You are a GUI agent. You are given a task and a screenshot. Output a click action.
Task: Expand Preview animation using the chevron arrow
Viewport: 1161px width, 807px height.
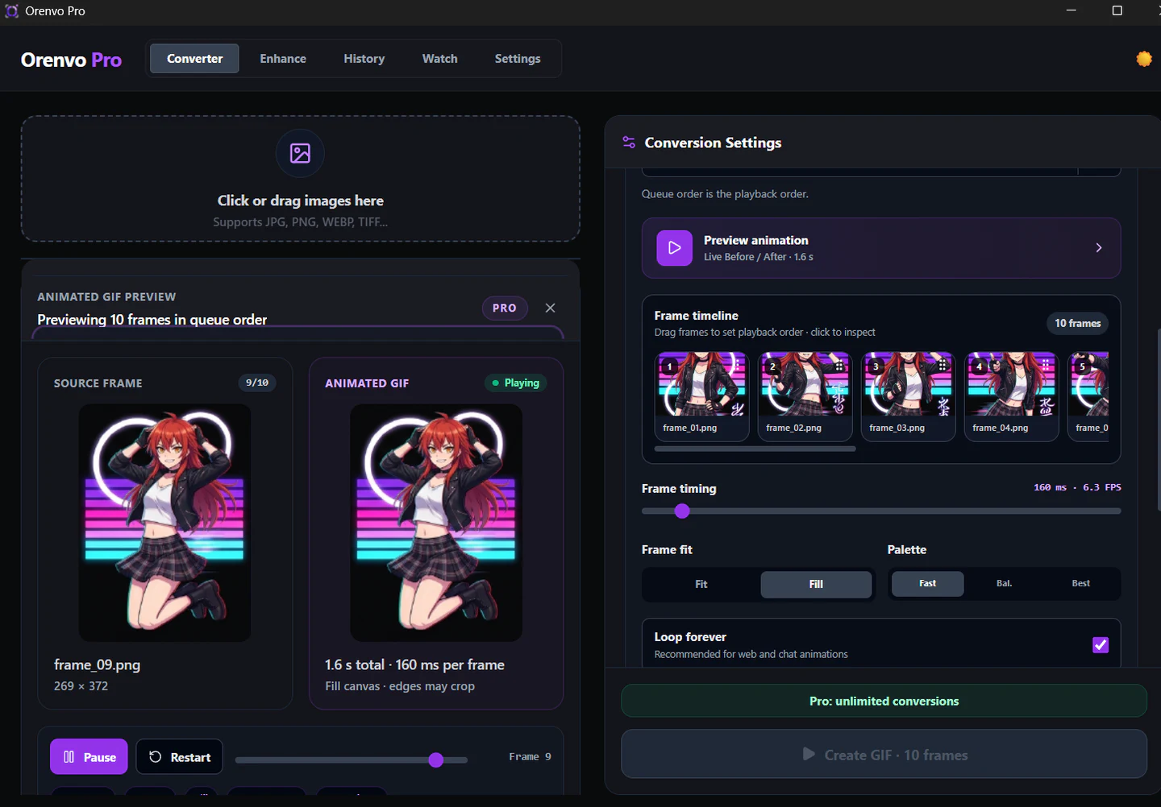pyautogui.click(x=1098, y=248)
